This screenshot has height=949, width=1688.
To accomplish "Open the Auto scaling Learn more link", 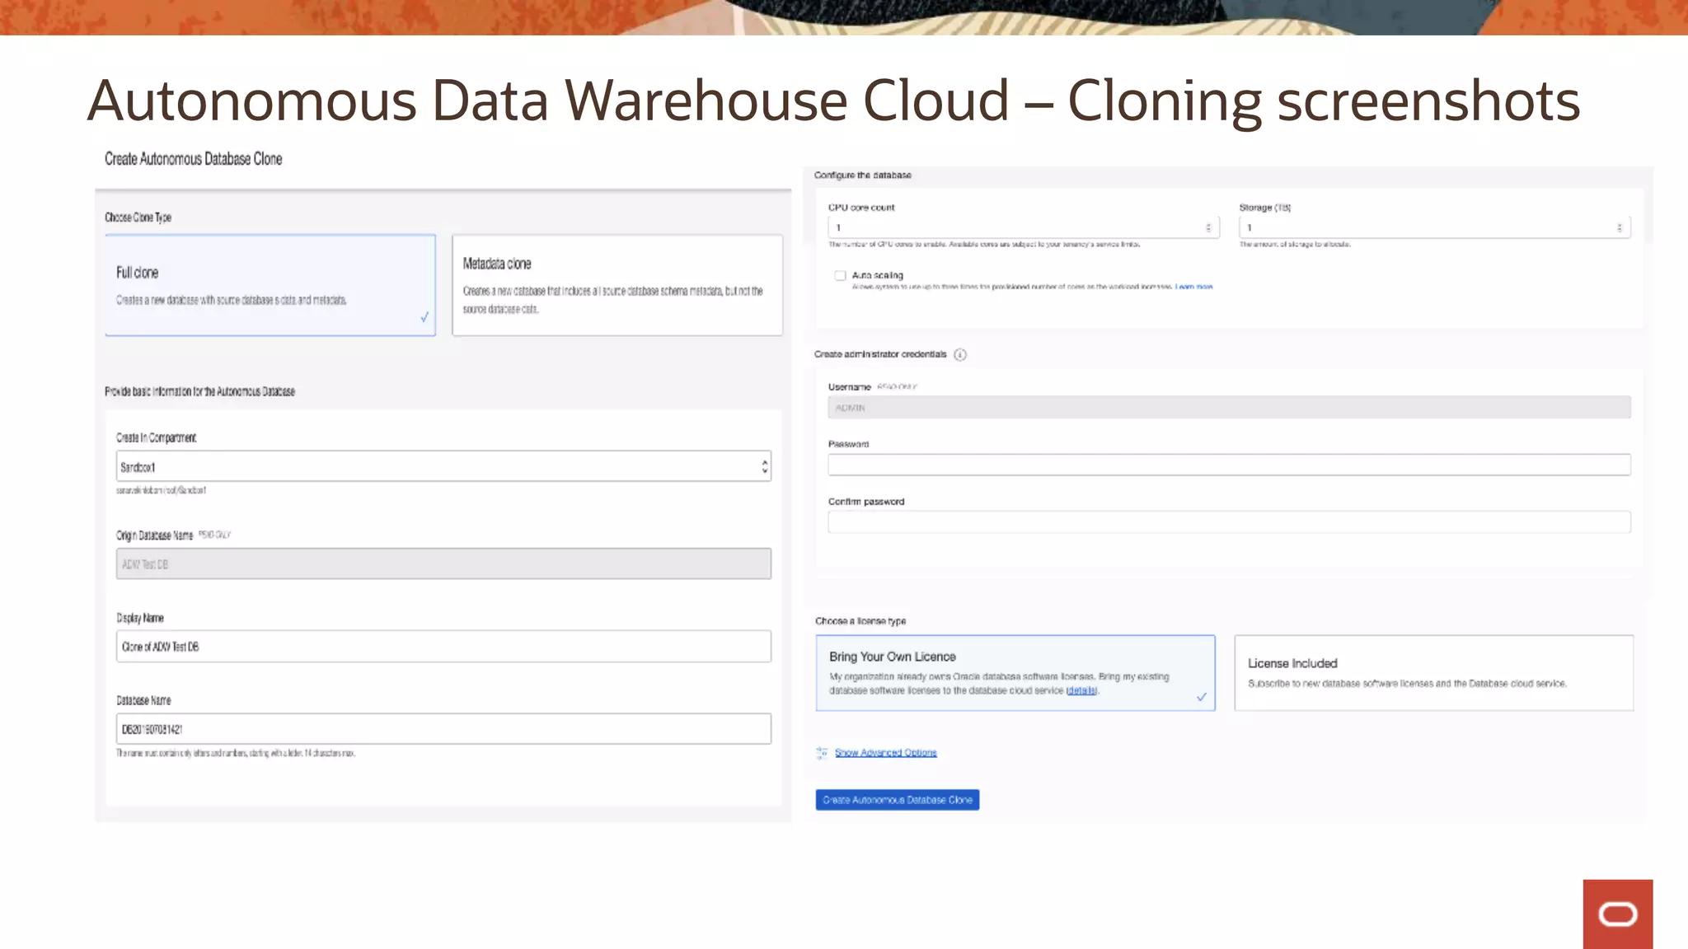I will [x=1193, y=287].
